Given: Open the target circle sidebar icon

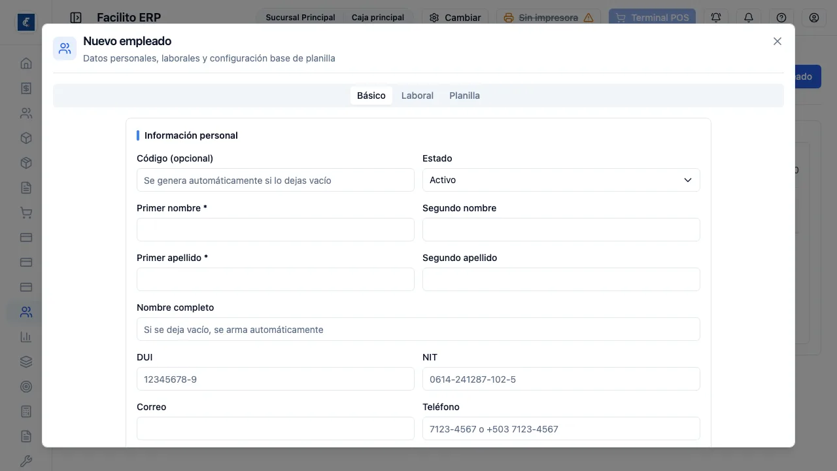Looking at the screenshot, I should 26,387.
